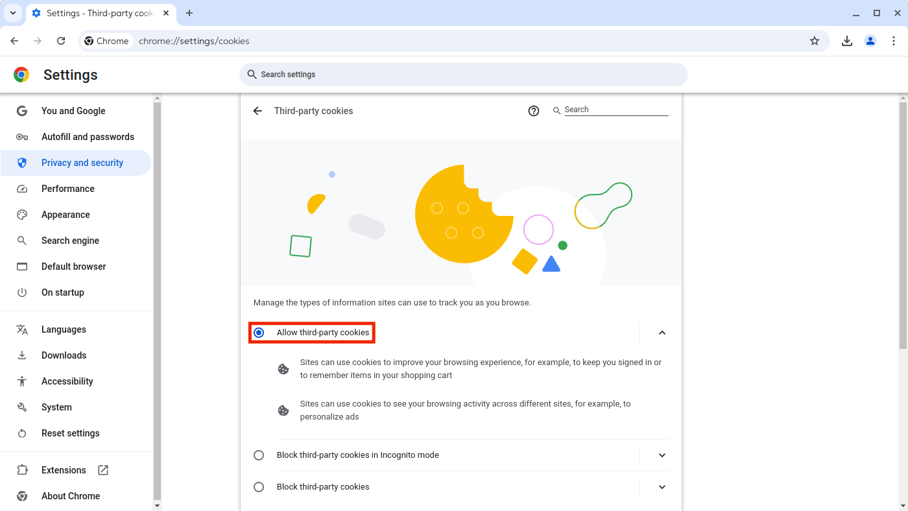Click the help icon beside Third-party cookies

point(534,111)
